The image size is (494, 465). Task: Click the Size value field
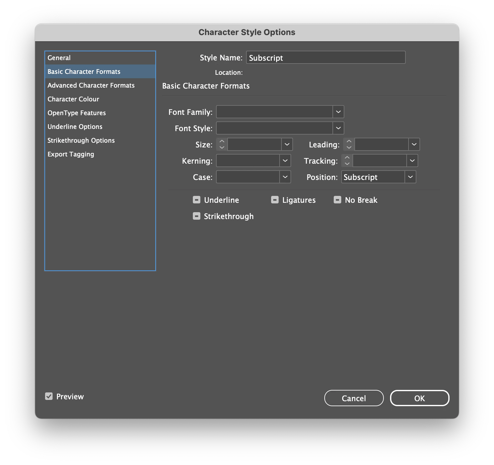255,144
